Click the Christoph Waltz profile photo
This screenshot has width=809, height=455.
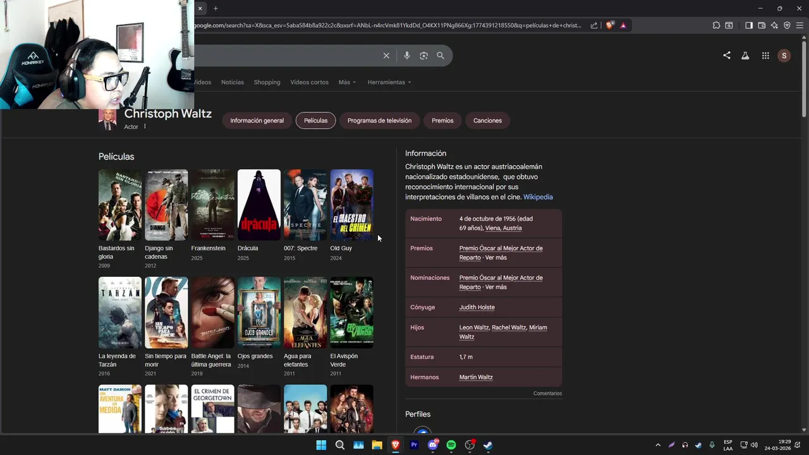coord(107,119)
